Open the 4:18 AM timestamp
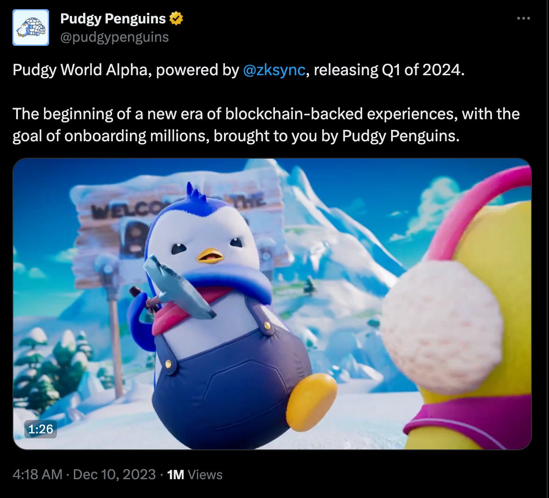The height and width of the screenshot is (498, 549). point(38,475)
